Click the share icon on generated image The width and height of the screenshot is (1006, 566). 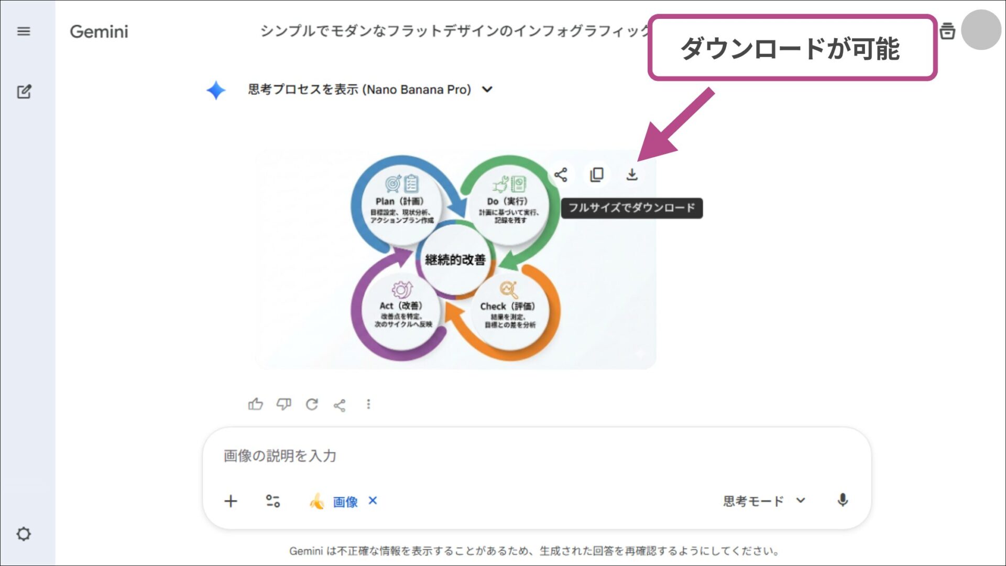pos(561,175)
